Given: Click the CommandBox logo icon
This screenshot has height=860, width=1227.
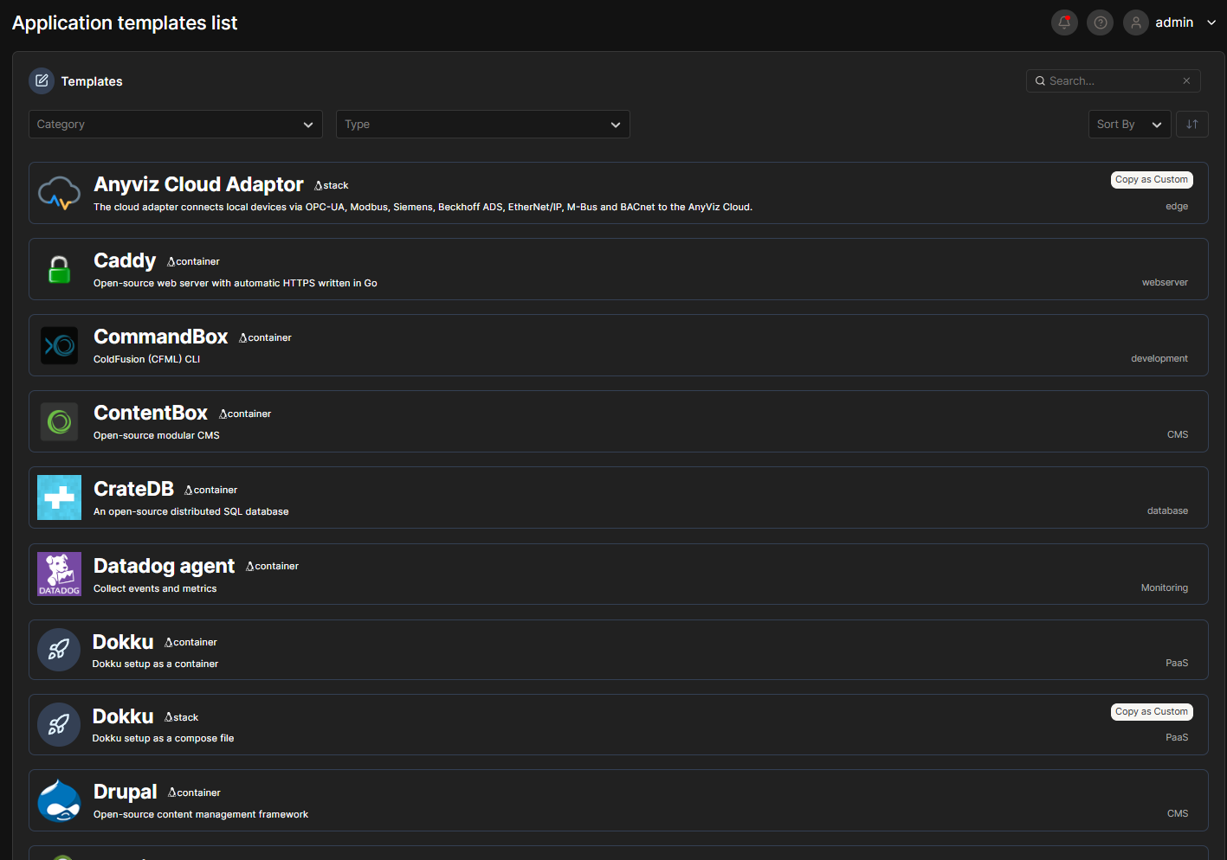Looking at the screenshot, I should (x=59, y=345).
